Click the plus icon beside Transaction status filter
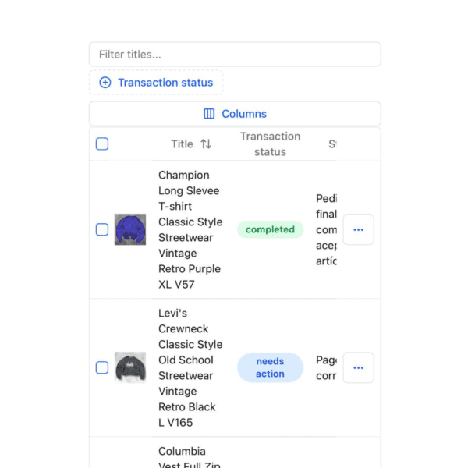 pos(105,83)
